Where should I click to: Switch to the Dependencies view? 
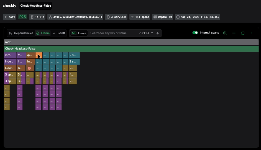(21, 33)
